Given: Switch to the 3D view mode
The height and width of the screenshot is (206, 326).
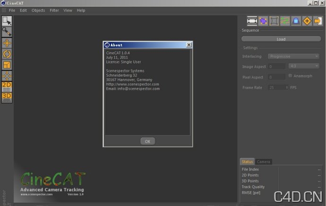Looking at the screenshot, I should [7, 98].
